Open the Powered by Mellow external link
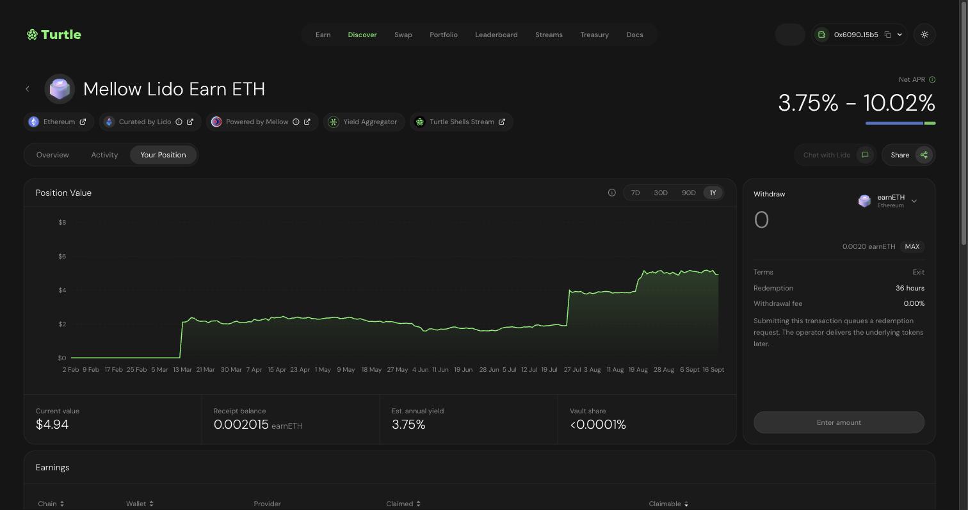The width and height of the screenshot is (968, 510). [x=307, y=122]
